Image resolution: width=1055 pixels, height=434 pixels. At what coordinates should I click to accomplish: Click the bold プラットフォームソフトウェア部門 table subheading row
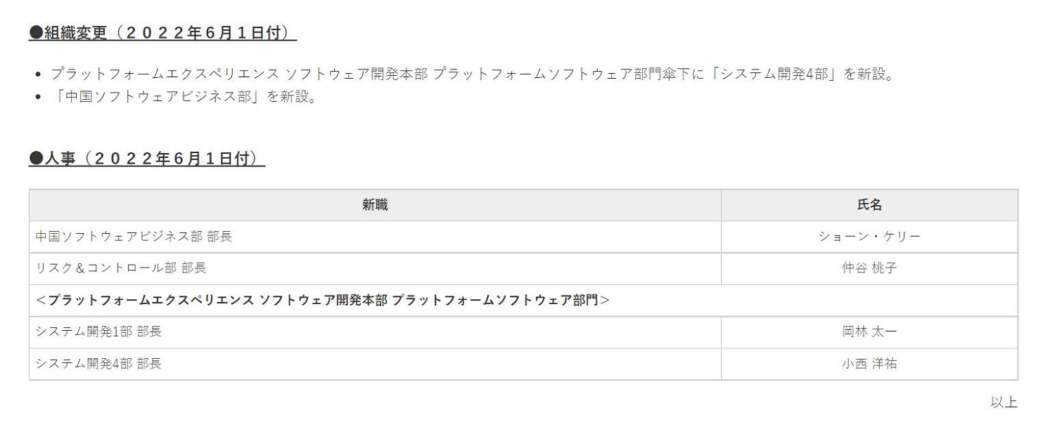tap(323, 300)
